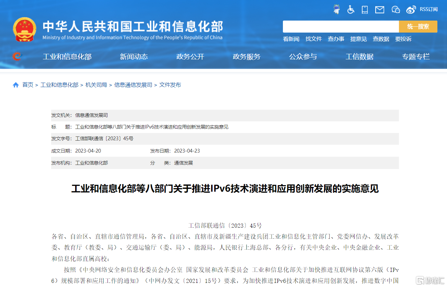This screenshot has width=447, height=287.
Task: Open 政务公开 navigation menu
Action: (x=190, y=57)
